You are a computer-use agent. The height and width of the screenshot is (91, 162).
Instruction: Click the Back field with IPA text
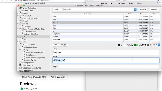(106, 60)
